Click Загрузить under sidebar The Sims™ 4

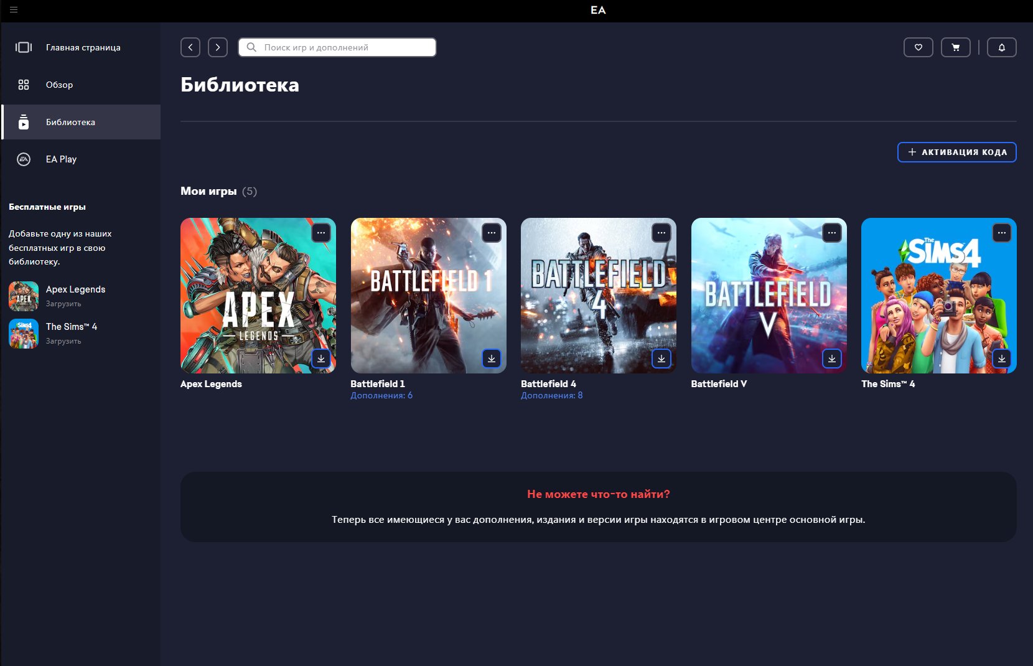[x=63, y=341]
